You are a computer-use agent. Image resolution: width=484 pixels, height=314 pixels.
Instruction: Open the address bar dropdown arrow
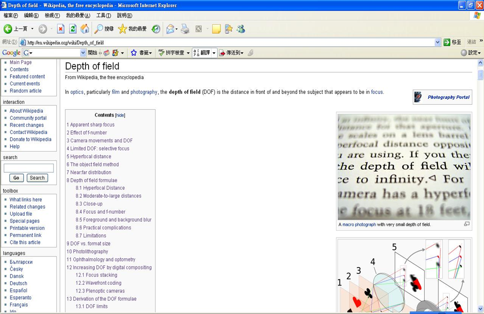pos(437,42)
